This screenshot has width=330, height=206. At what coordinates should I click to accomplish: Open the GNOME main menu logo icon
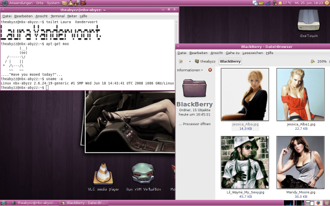(5, 3)
